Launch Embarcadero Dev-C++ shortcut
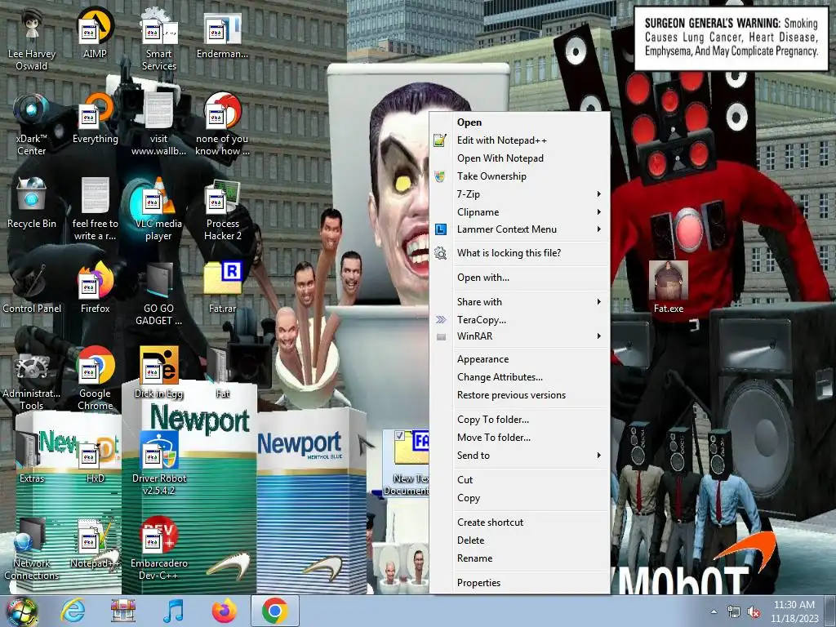The height and width of the screenshot is (627, 836). point(159,549)
